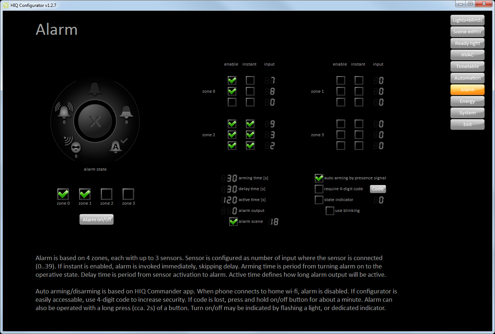The height and width of the screenshot is (334, 495).
Task: Click the ringing bell icon with sound waves
Action: 64,111
